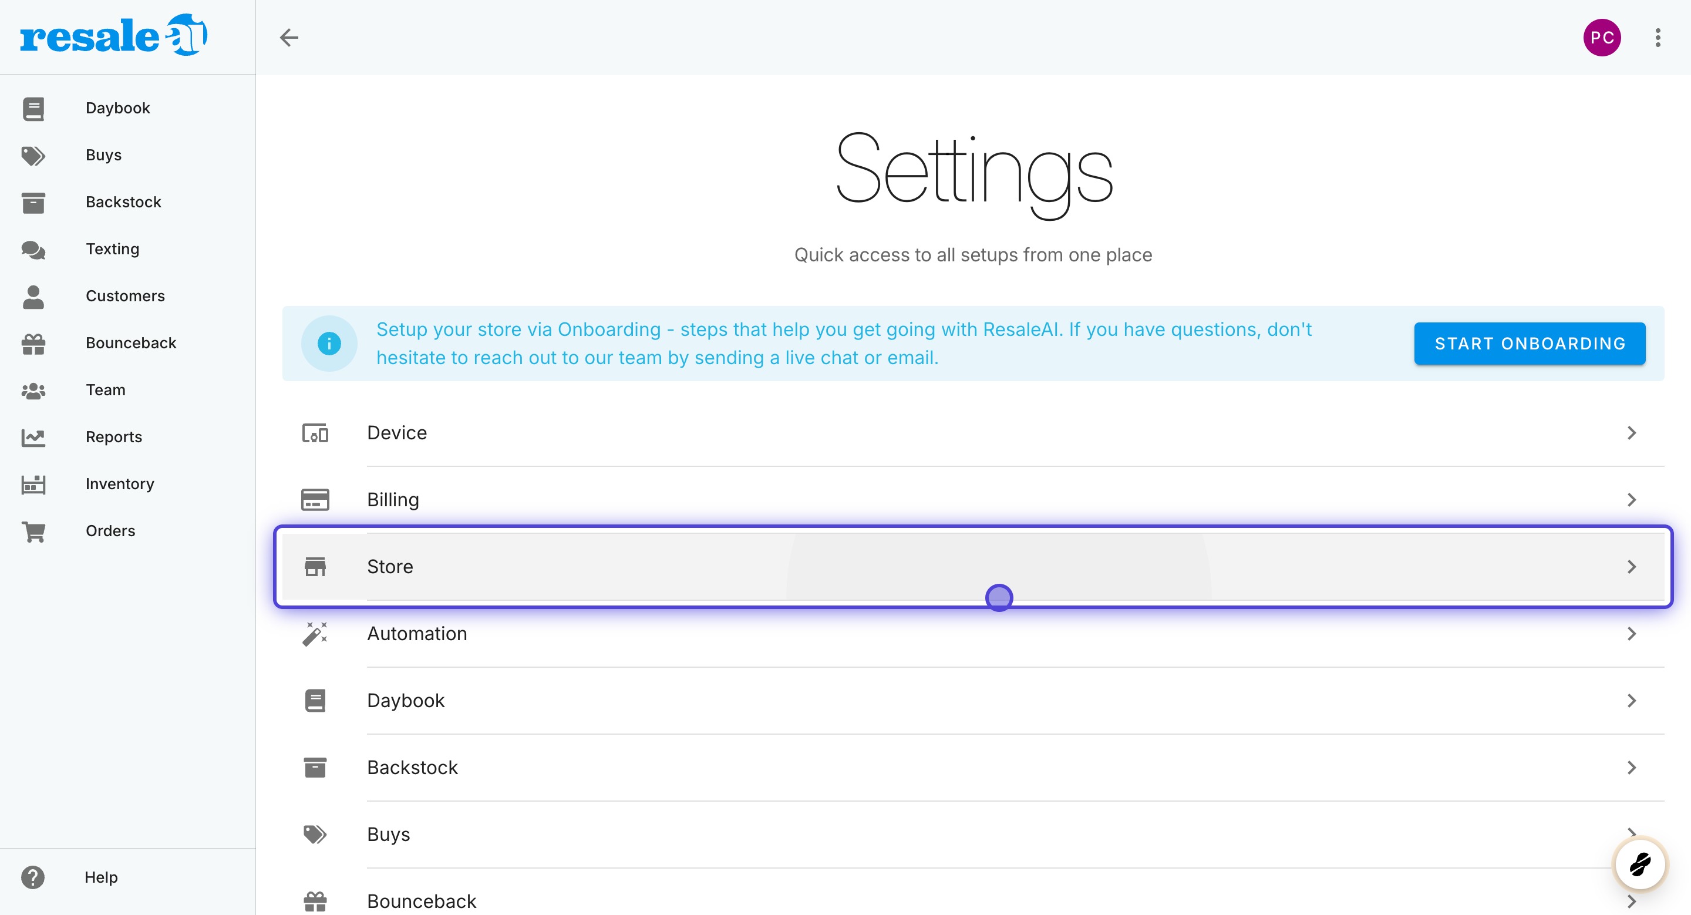Click the Reports chart icon in sidebar
This screenshot has height=915, width=1691.
click(33, 437)
